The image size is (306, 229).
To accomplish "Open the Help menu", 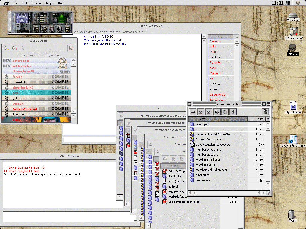I will (x=61, y=3).
